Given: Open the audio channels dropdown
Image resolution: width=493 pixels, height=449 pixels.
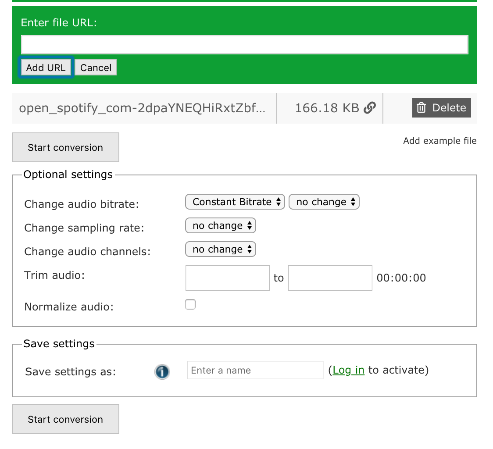Looking at the screenshot, I should [x=221, y=249].
